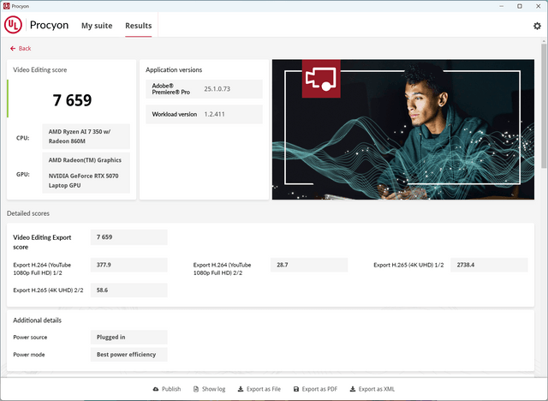
Task: Click the Power source value Plugged in
Action: pyautogui.click(x=129, y=337)
